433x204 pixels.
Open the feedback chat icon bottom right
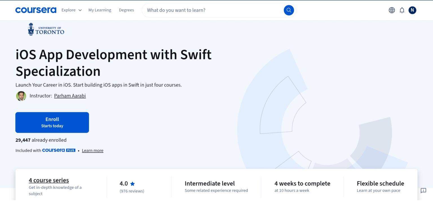(x=423, y=190)
